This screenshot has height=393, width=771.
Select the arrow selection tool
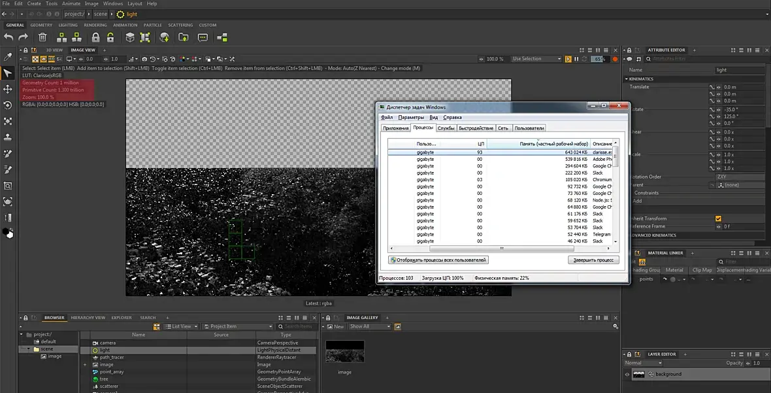8,73
